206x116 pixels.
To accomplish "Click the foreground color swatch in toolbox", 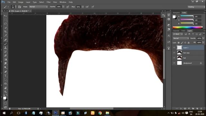I will (5, 98).
